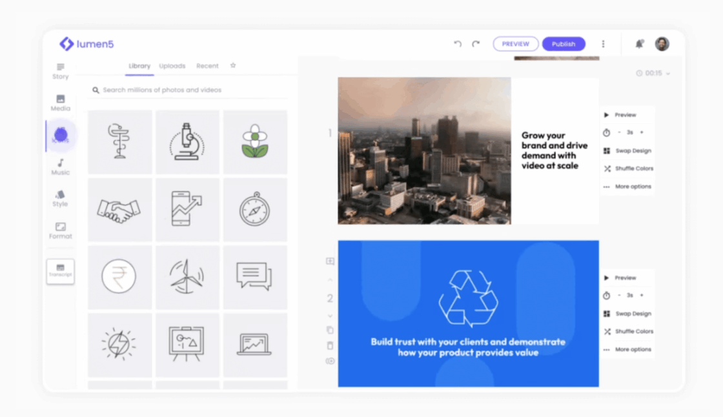The image size is (723, 417).
Task: Open notifications with the bell icon
Action: tap(639, 44)
